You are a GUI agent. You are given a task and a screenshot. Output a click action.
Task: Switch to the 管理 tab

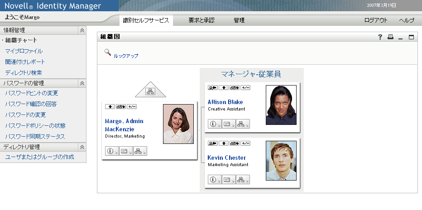pyautogui.click(x=239, y=20)
